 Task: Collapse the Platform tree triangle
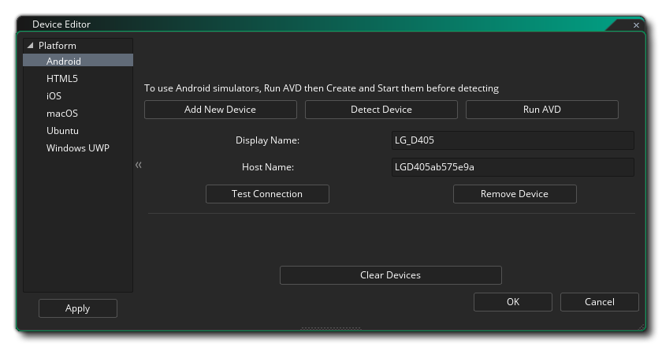tap(31, 46)
